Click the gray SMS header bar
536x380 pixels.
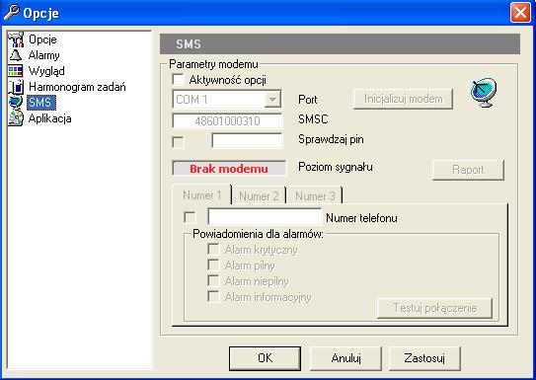click(341, 44)
